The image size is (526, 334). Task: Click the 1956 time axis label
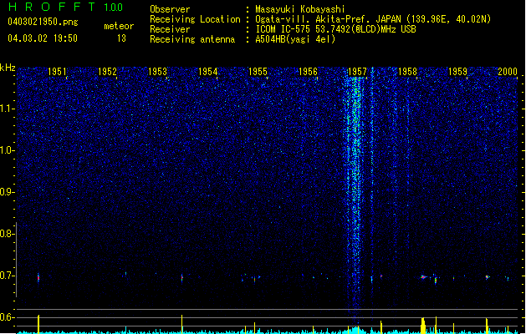308,71
